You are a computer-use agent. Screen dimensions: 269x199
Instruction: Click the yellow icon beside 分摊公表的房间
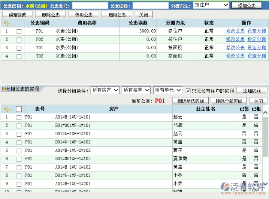[x=4, y=89]
